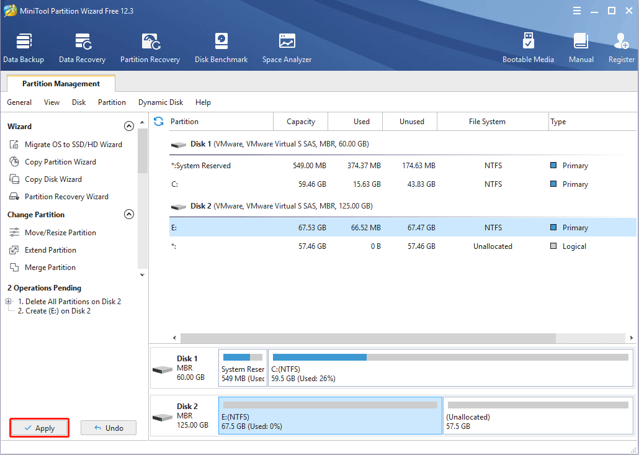
Task: Start Partition Recovery
Action: point(150,47)
